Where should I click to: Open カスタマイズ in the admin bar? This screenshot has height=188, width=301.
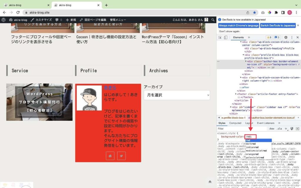[41, 20]
